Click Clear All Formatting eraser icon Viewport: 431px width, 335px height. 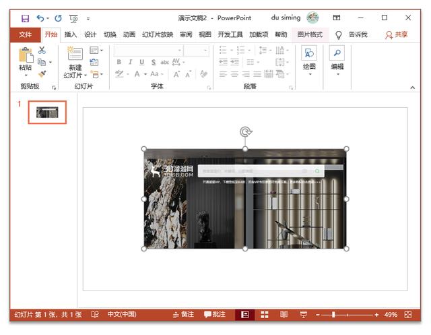(203, 73)
